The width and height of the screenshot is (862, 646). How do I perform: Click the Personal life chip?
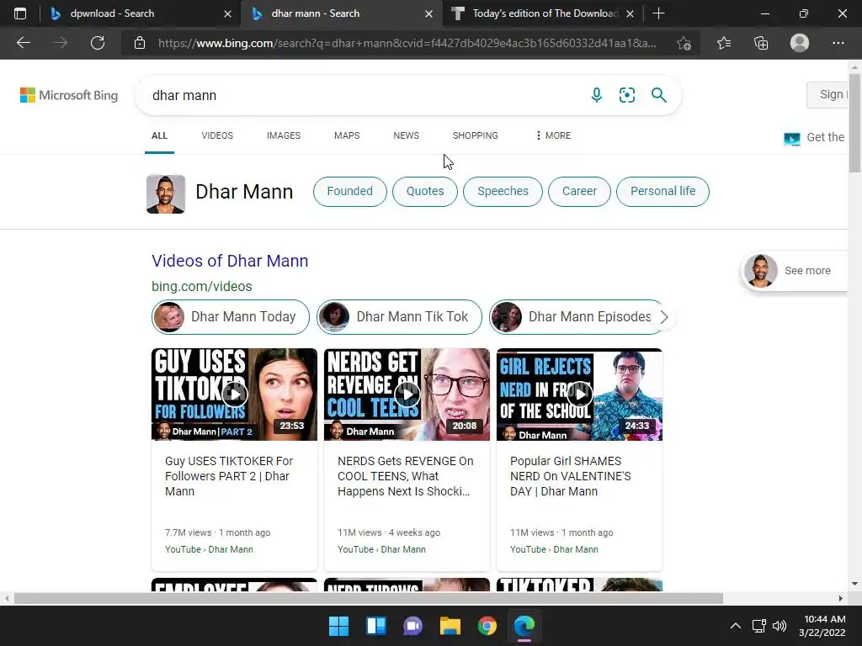pyautogui.click(x=663, y=191)
